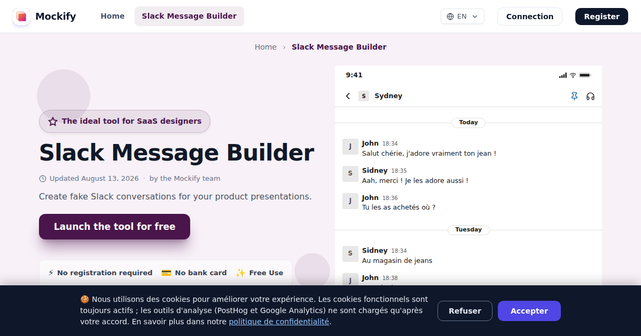
Task: Click the pin icon in chat header
Action: coord(574,96)
